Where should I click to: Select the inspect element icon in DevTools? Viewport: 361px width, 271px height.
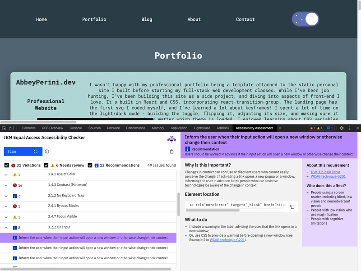click(4, 128)
